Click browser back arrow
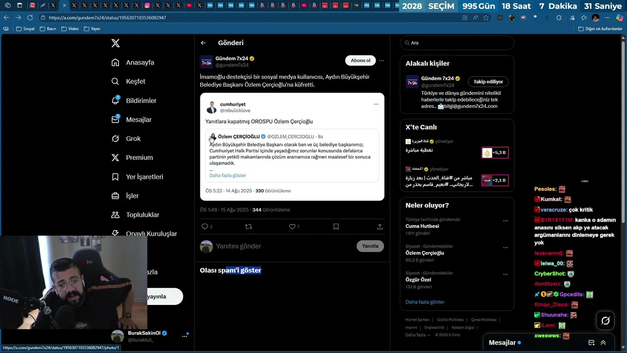The width and height of the screenshot is (627, 353). [x=6, y=18]
